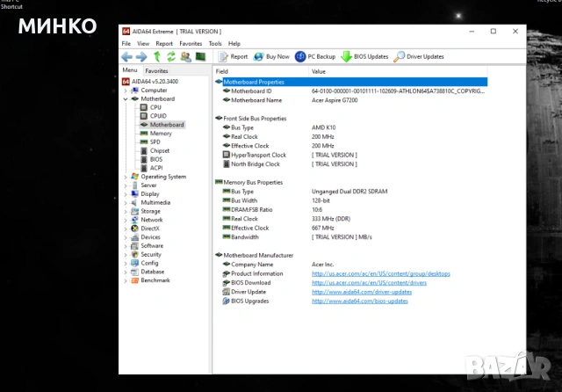Open the Help menu
The width and height of the screenshot is (562, 392).
pos(234,43)
